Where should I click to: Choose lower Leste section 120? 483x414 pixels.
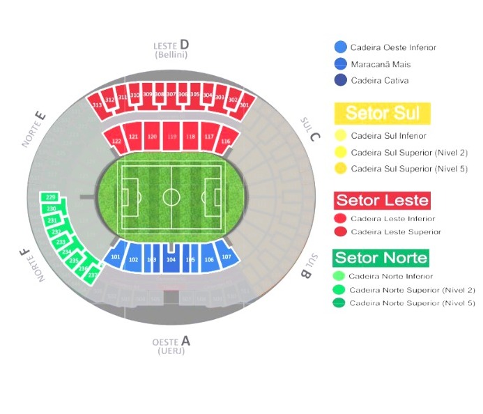152,137
